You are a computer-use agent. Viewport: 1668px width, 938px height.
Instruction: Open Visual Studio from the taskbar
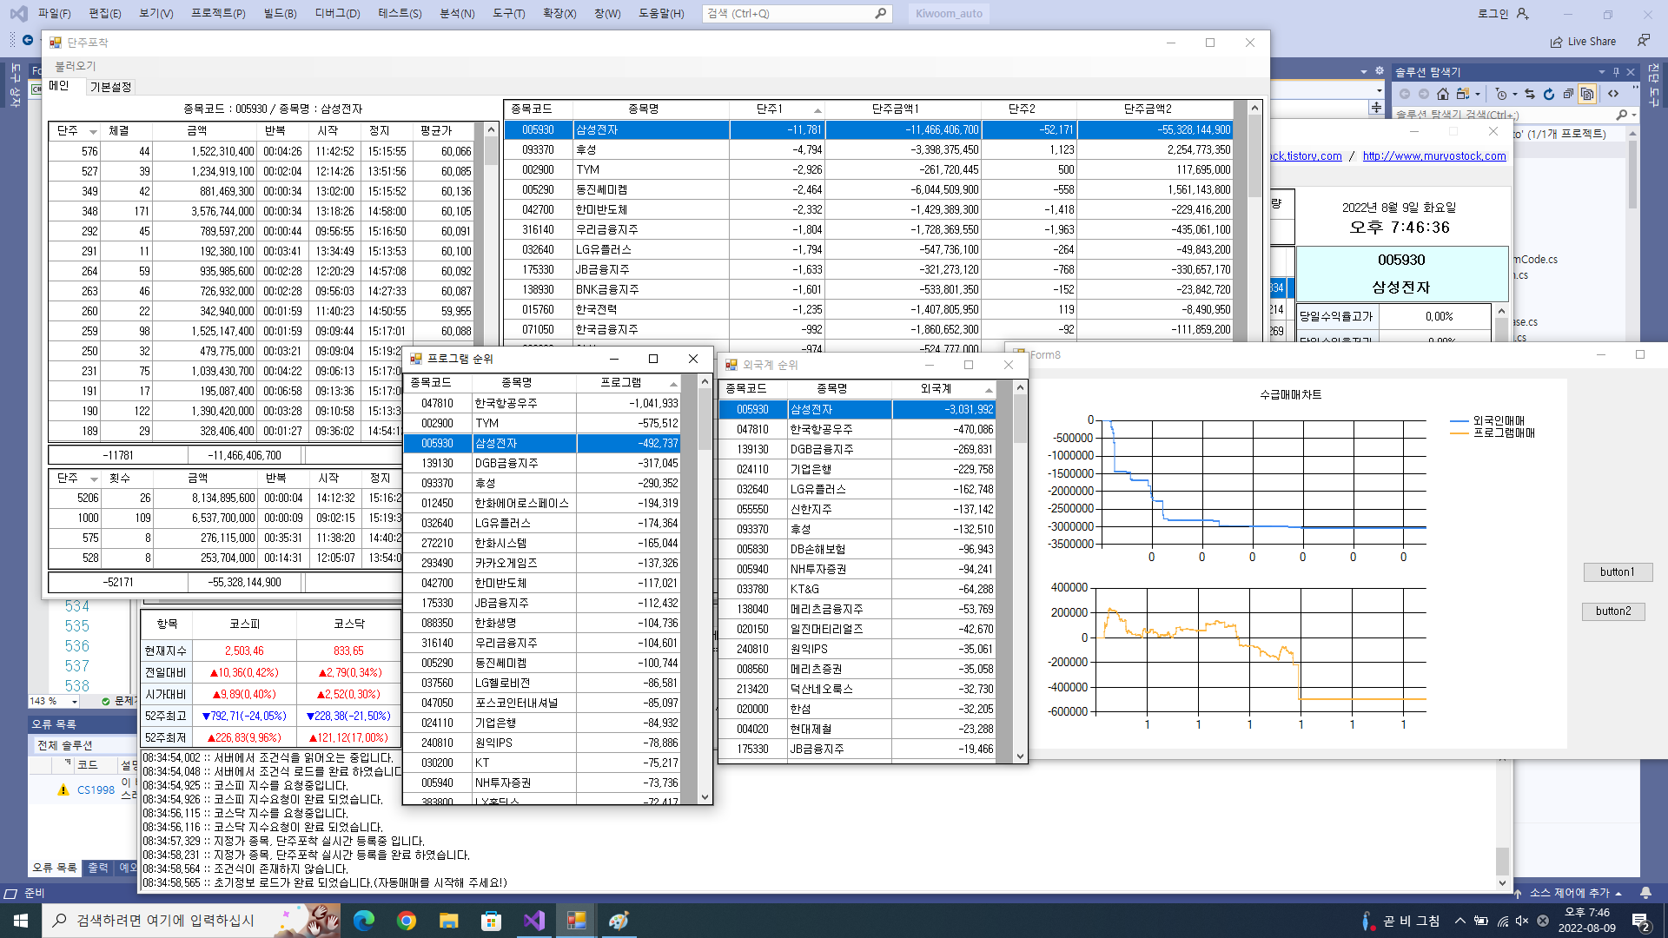(533, 921)
